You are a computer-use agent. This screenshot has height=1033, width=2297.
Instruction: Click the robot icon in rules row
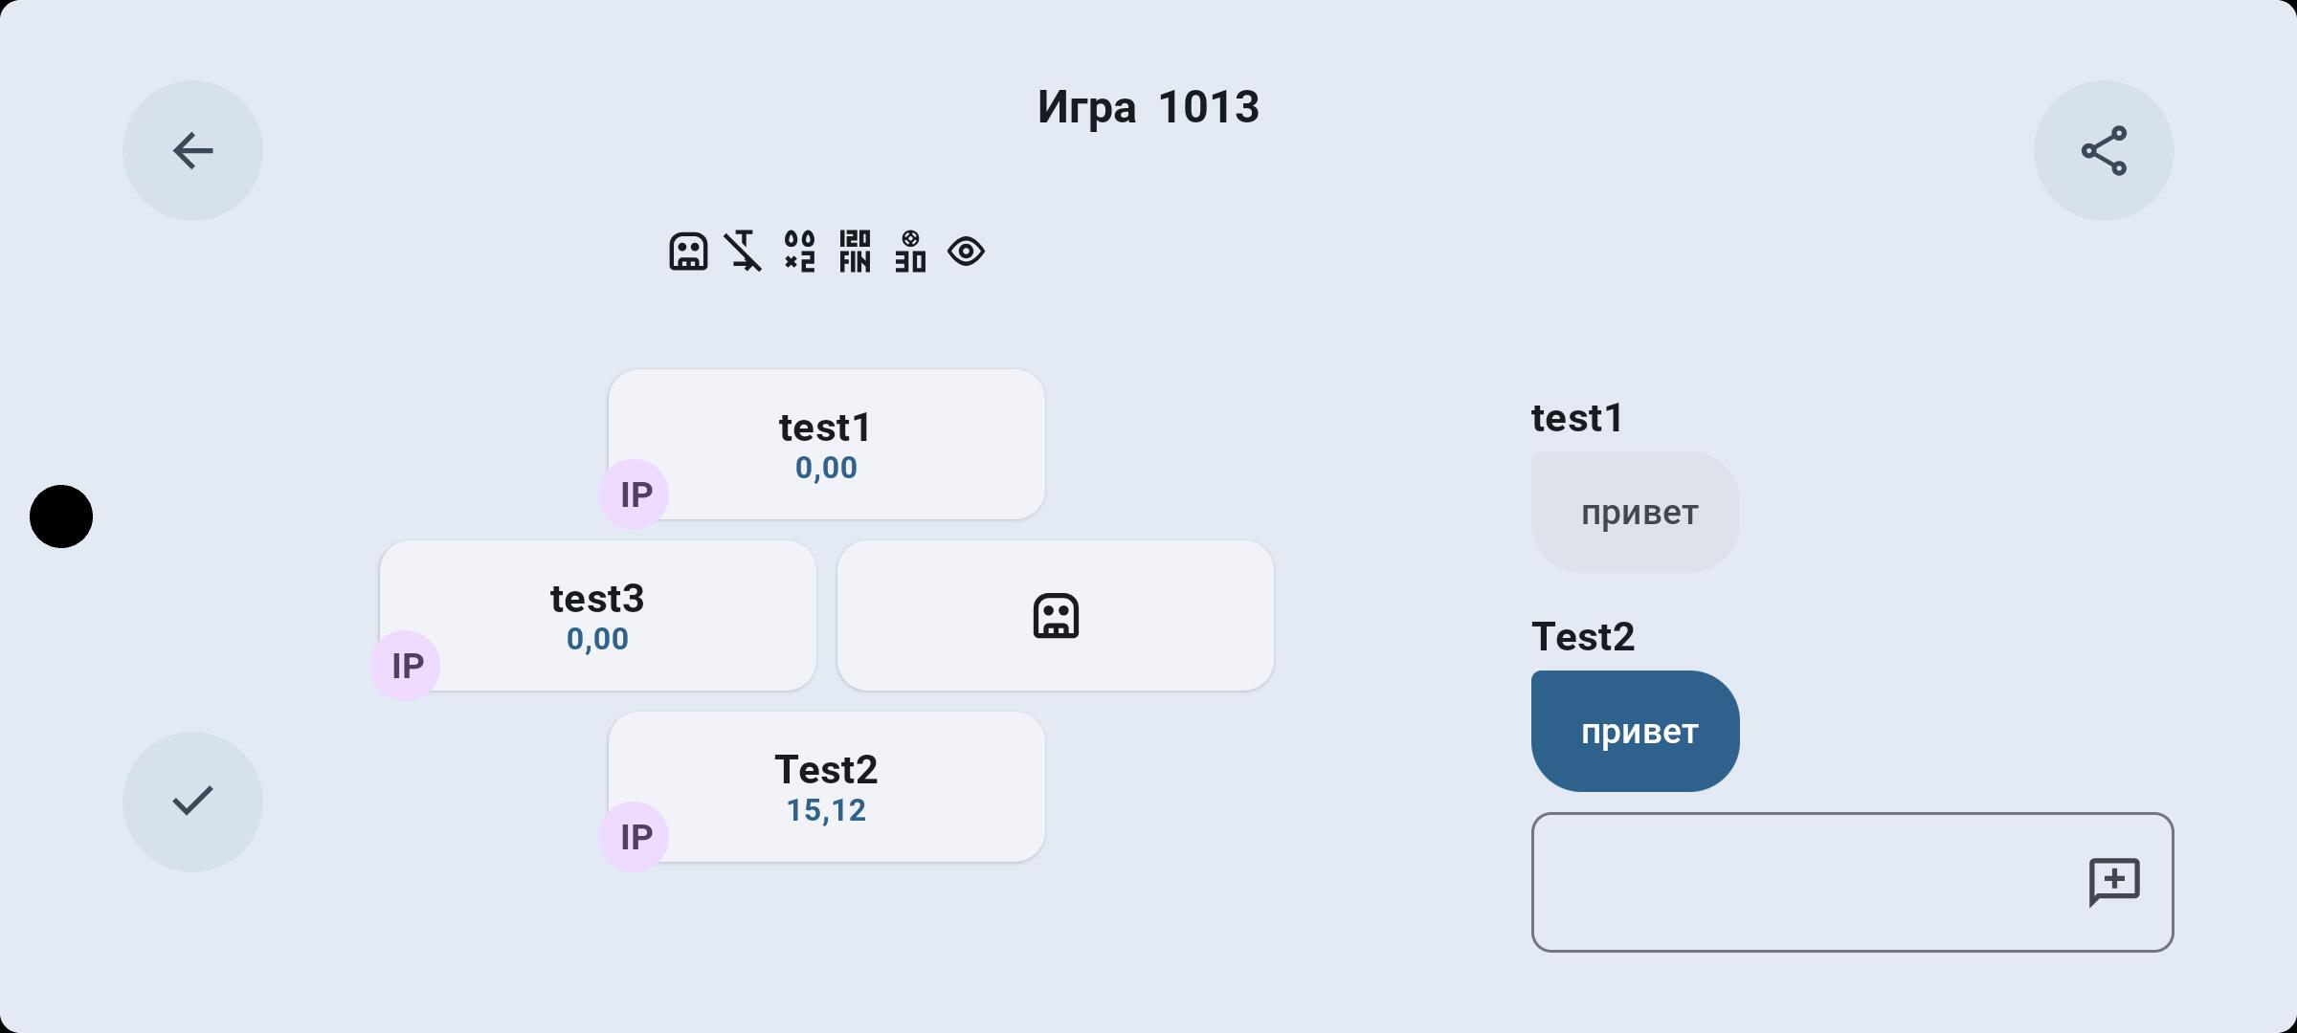click(688, 252)
